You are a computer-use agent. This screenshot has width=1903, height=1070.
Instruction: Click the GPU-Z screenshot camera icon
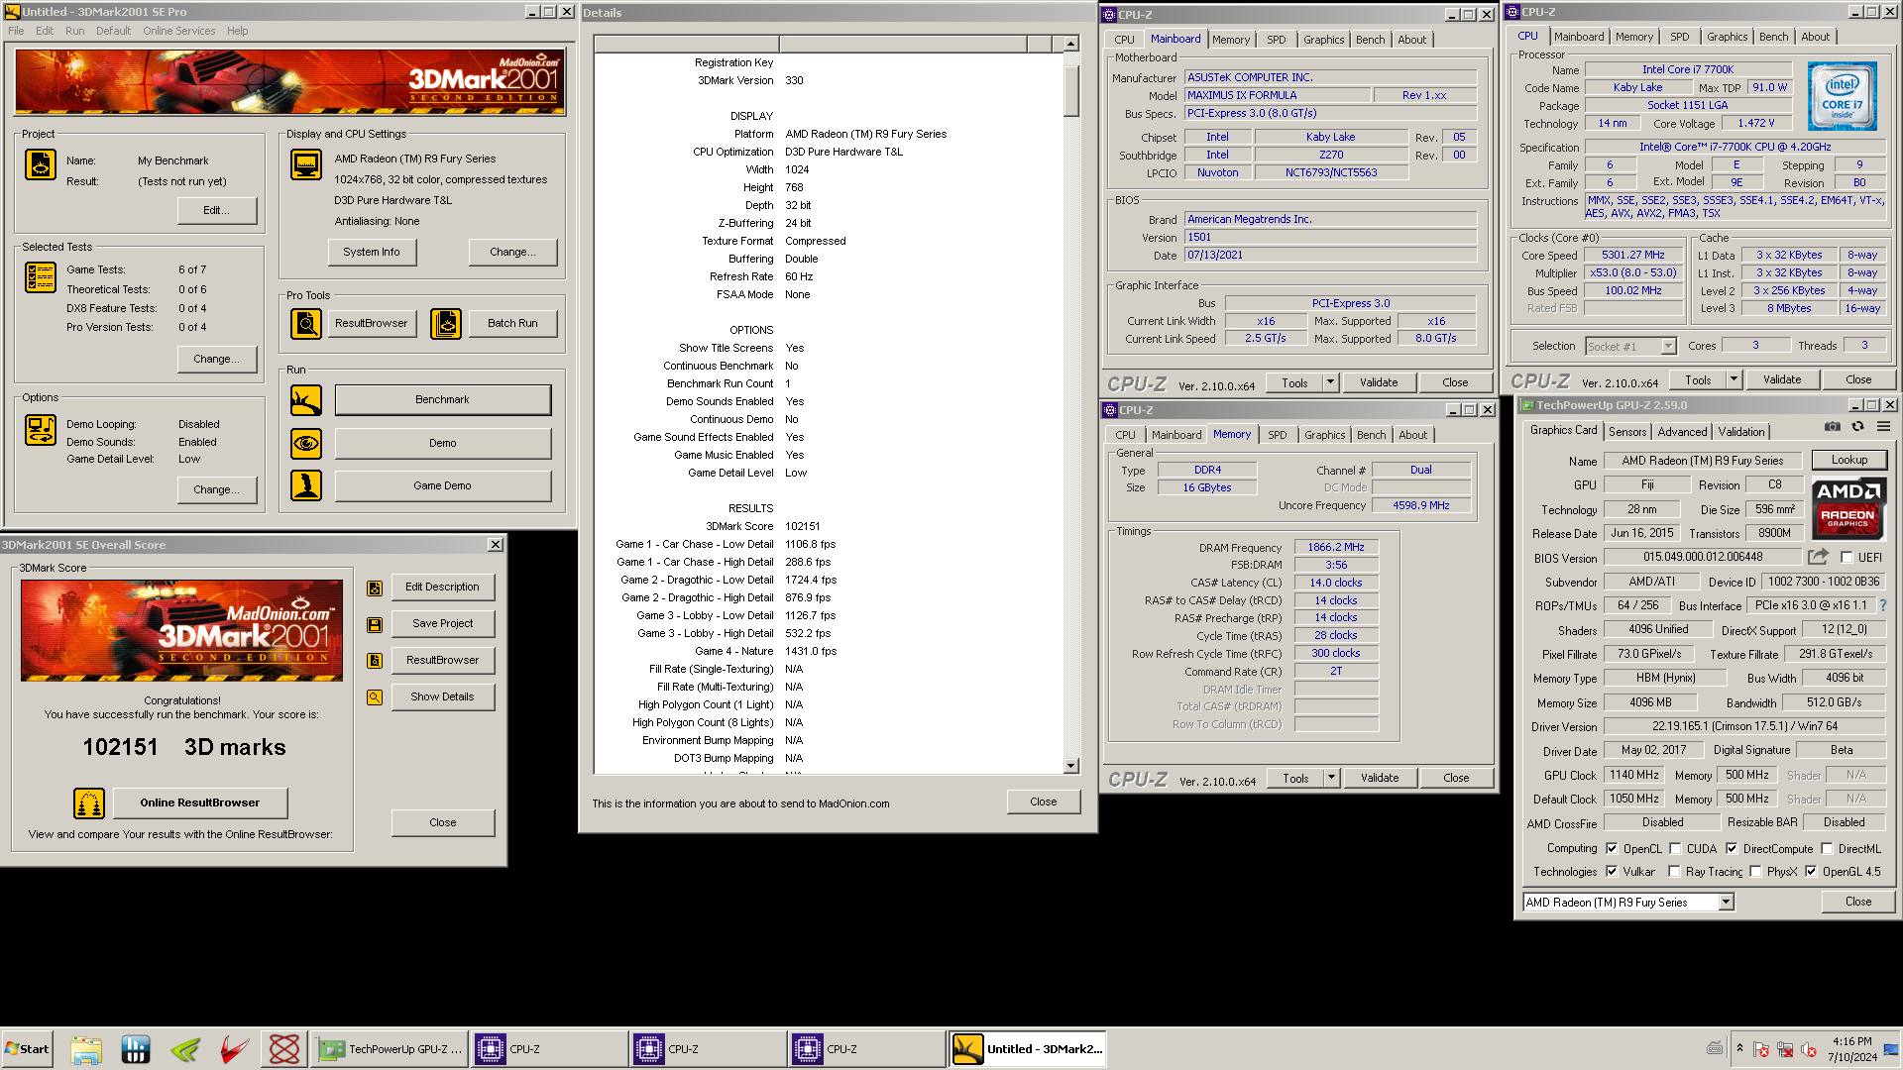(x=1832, y=427)
